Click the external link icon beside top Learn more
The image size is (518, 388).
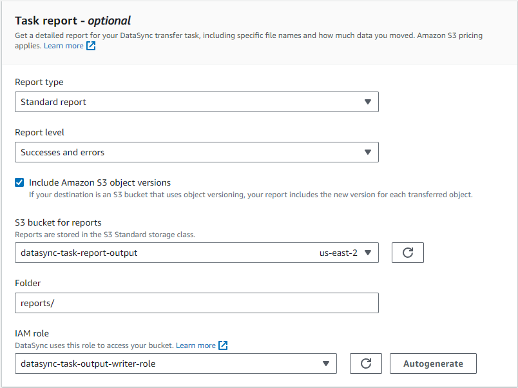90,45
